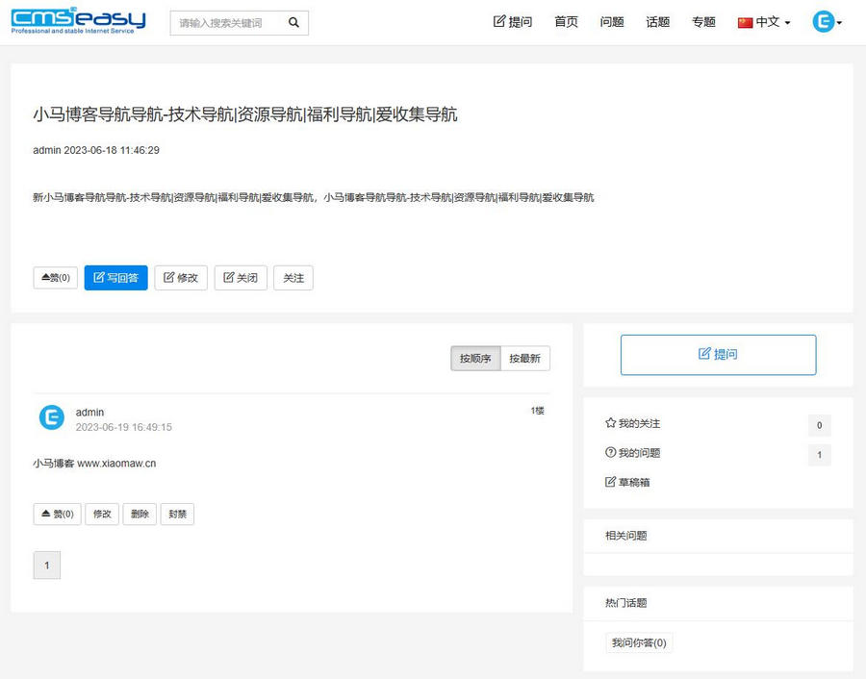
Task: Click the admin avatar beside the reply
Action: tap(51, 418)
